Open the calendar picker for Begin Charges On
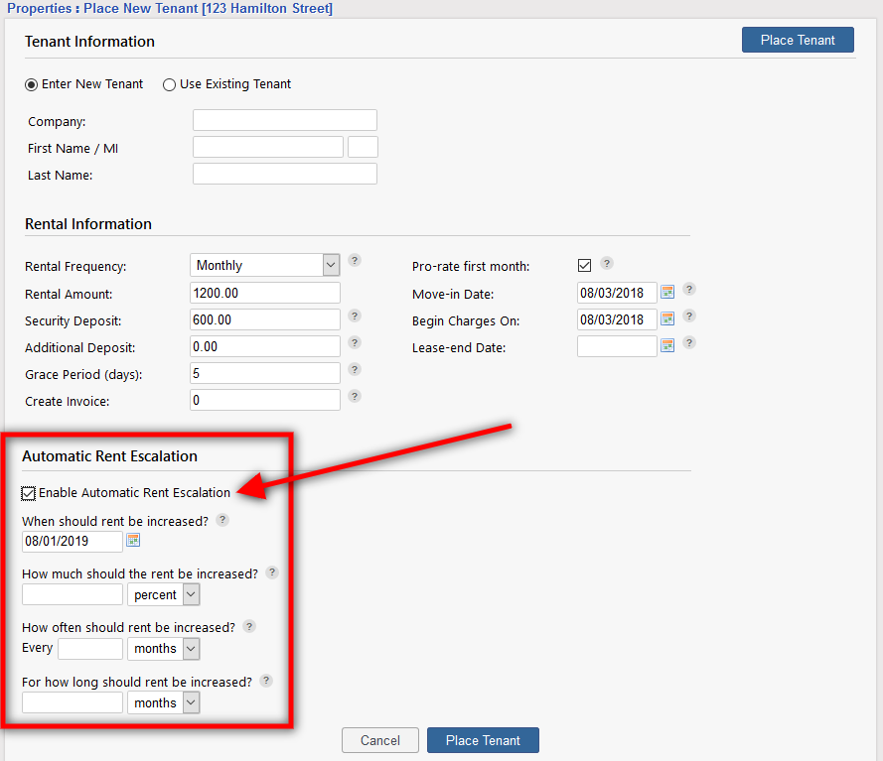883x761 pixels. [666, 318]
